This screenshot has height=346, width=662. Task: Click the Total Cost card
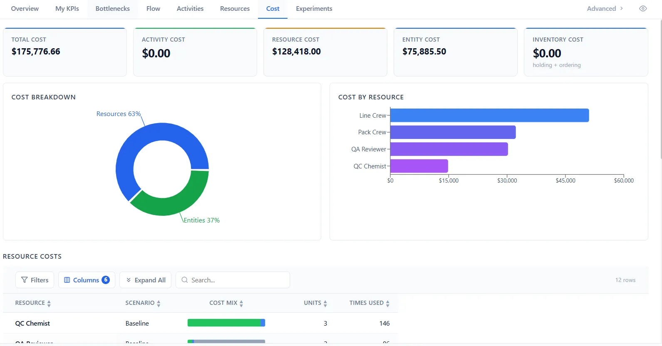[x=65, y=52]
